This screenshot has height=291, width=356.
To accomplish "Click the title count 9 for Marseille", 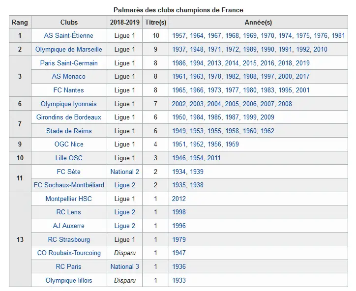I will 155,49.
